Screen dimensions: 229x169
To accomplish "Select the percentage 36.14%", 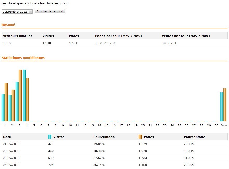I will pyautogui.click(x=99, y=165).
